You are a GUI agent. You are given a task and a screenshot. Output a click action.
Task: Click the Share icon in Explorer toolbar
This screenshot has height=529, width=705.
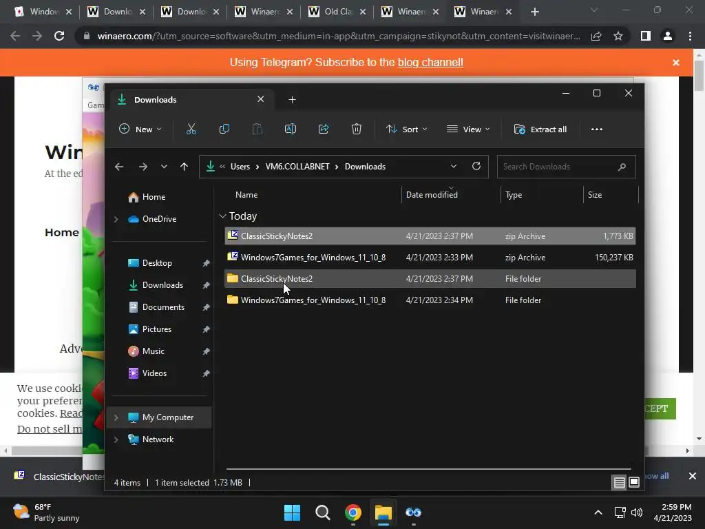[324, 129]
